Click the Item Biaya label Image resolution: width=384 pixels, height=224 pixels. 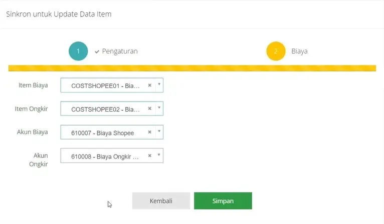(33, 85)
